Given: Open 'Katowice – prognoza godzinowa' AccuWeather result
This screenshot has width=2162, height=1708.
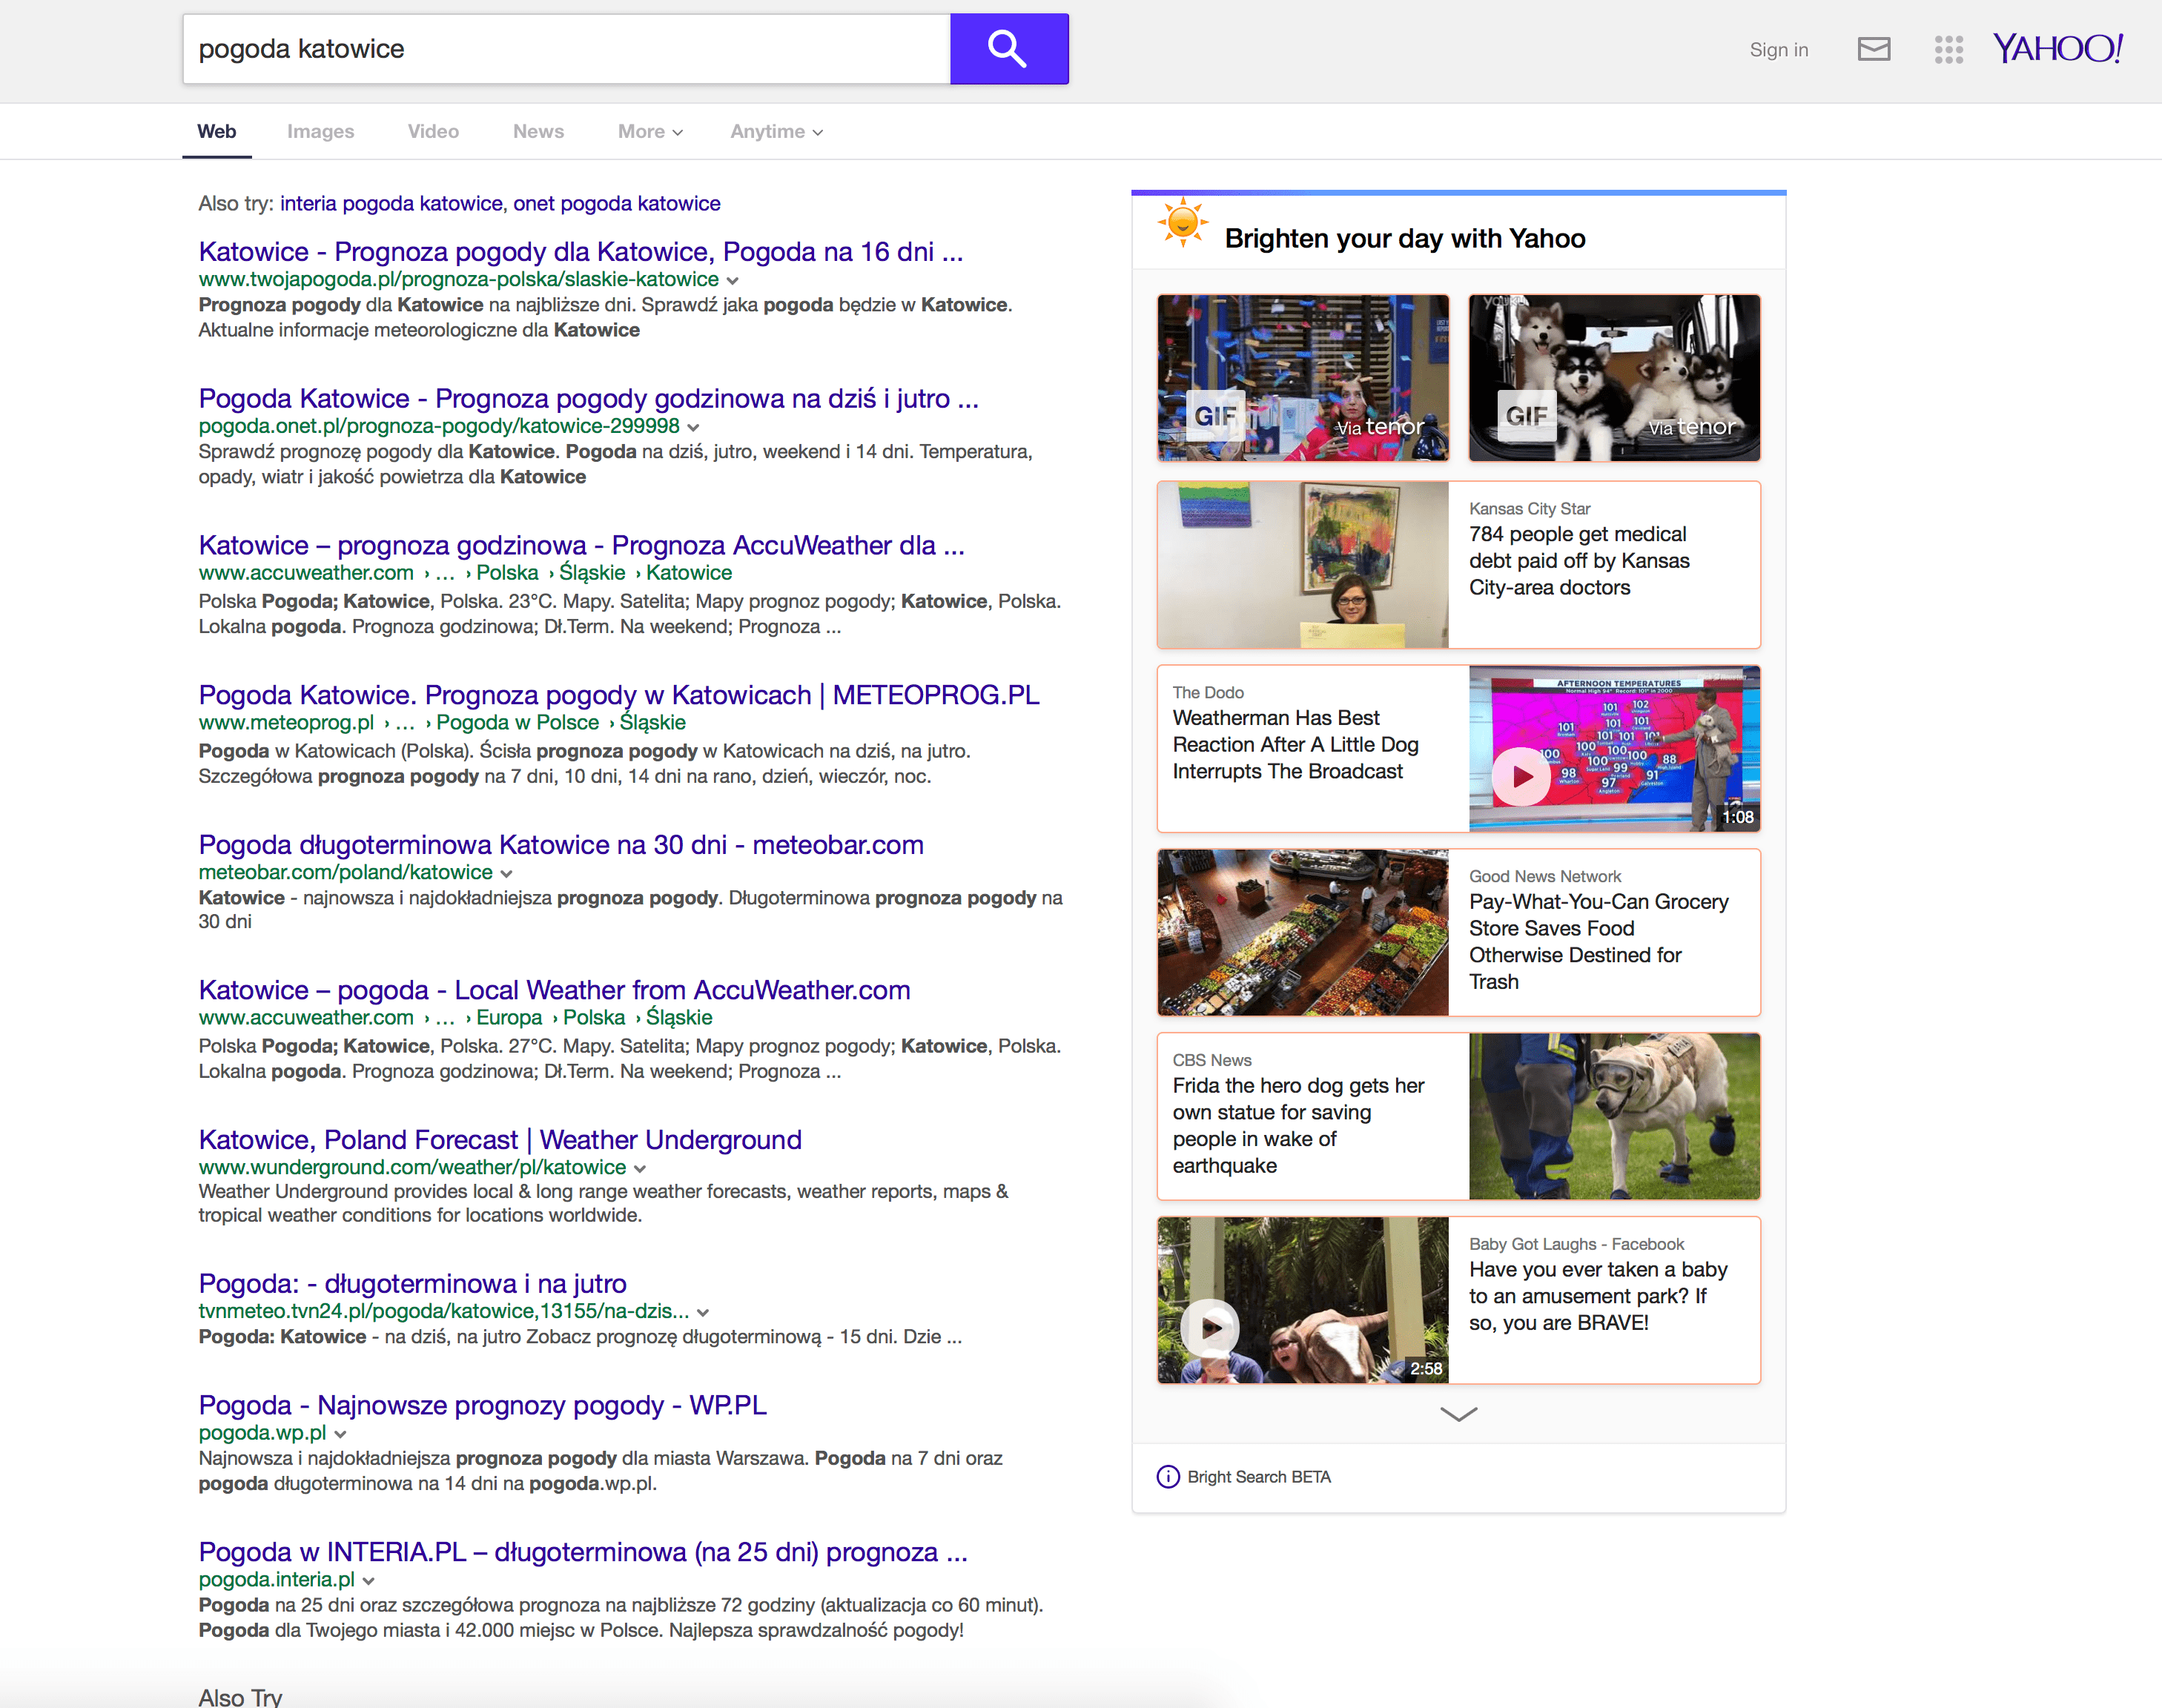Looking at the screenshot, I should coord(581,545).
